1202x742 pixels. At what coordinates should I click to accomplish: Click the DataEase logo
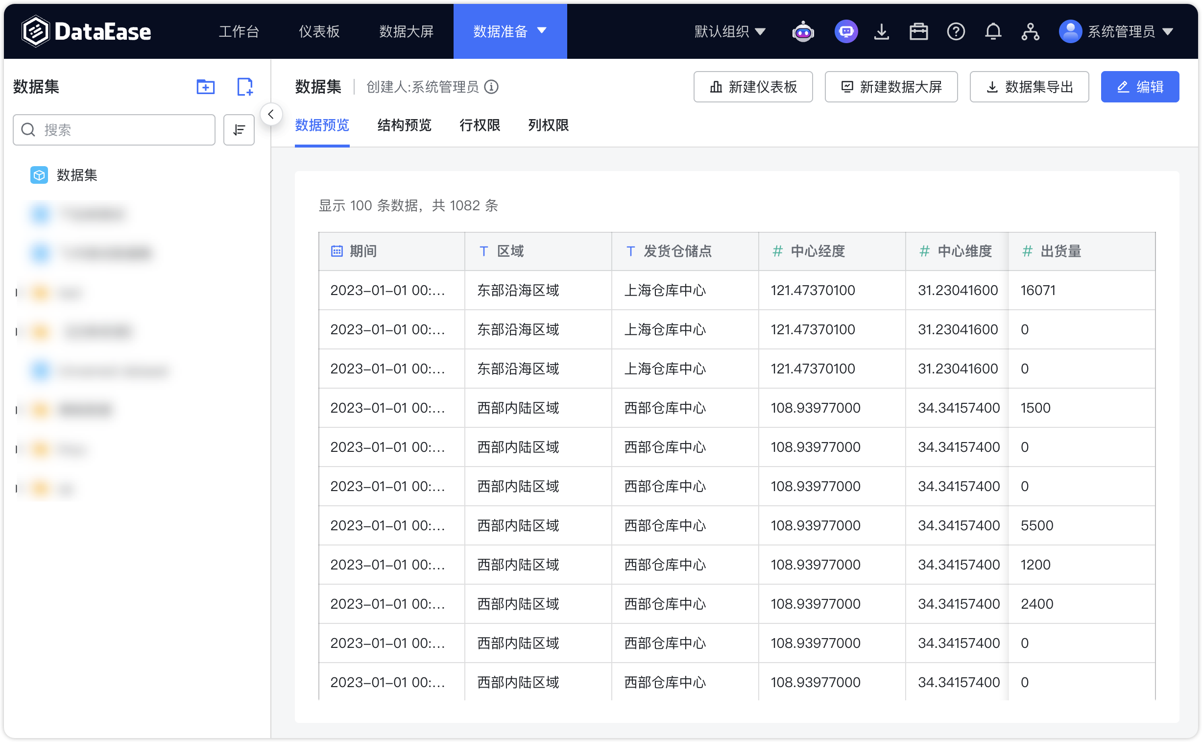(x=86, y=31)
